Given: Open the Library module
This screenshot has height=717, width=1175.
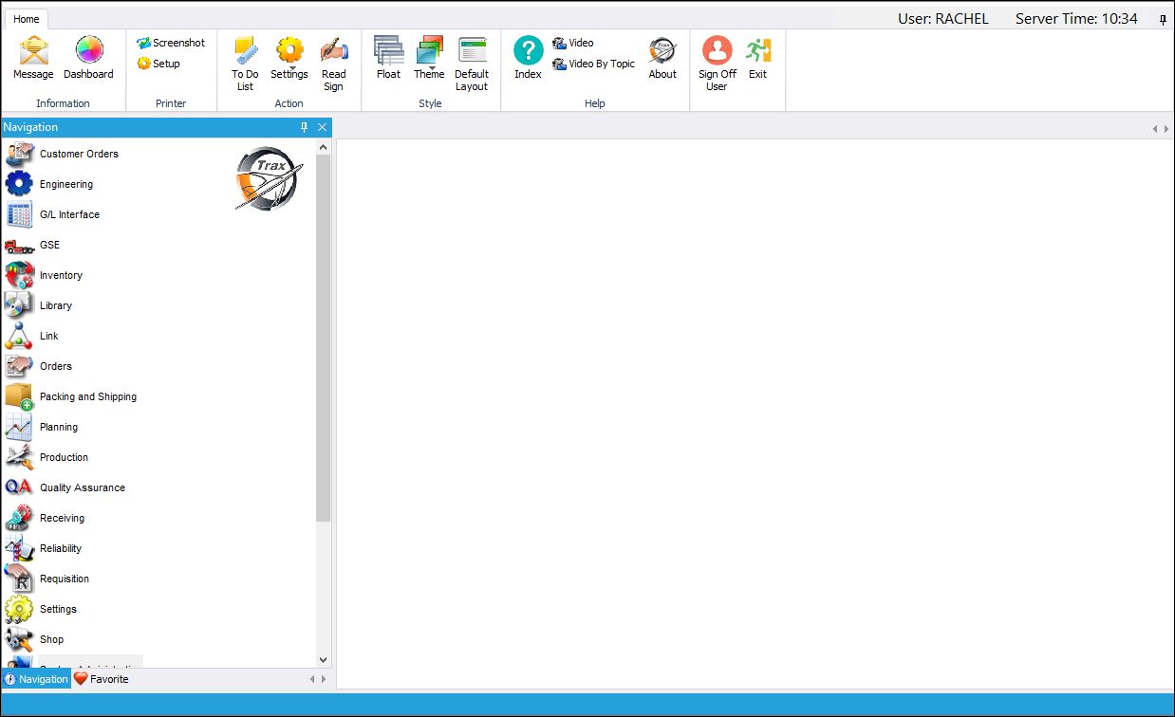Looking at the screenshot, I should tap(39, 305).
